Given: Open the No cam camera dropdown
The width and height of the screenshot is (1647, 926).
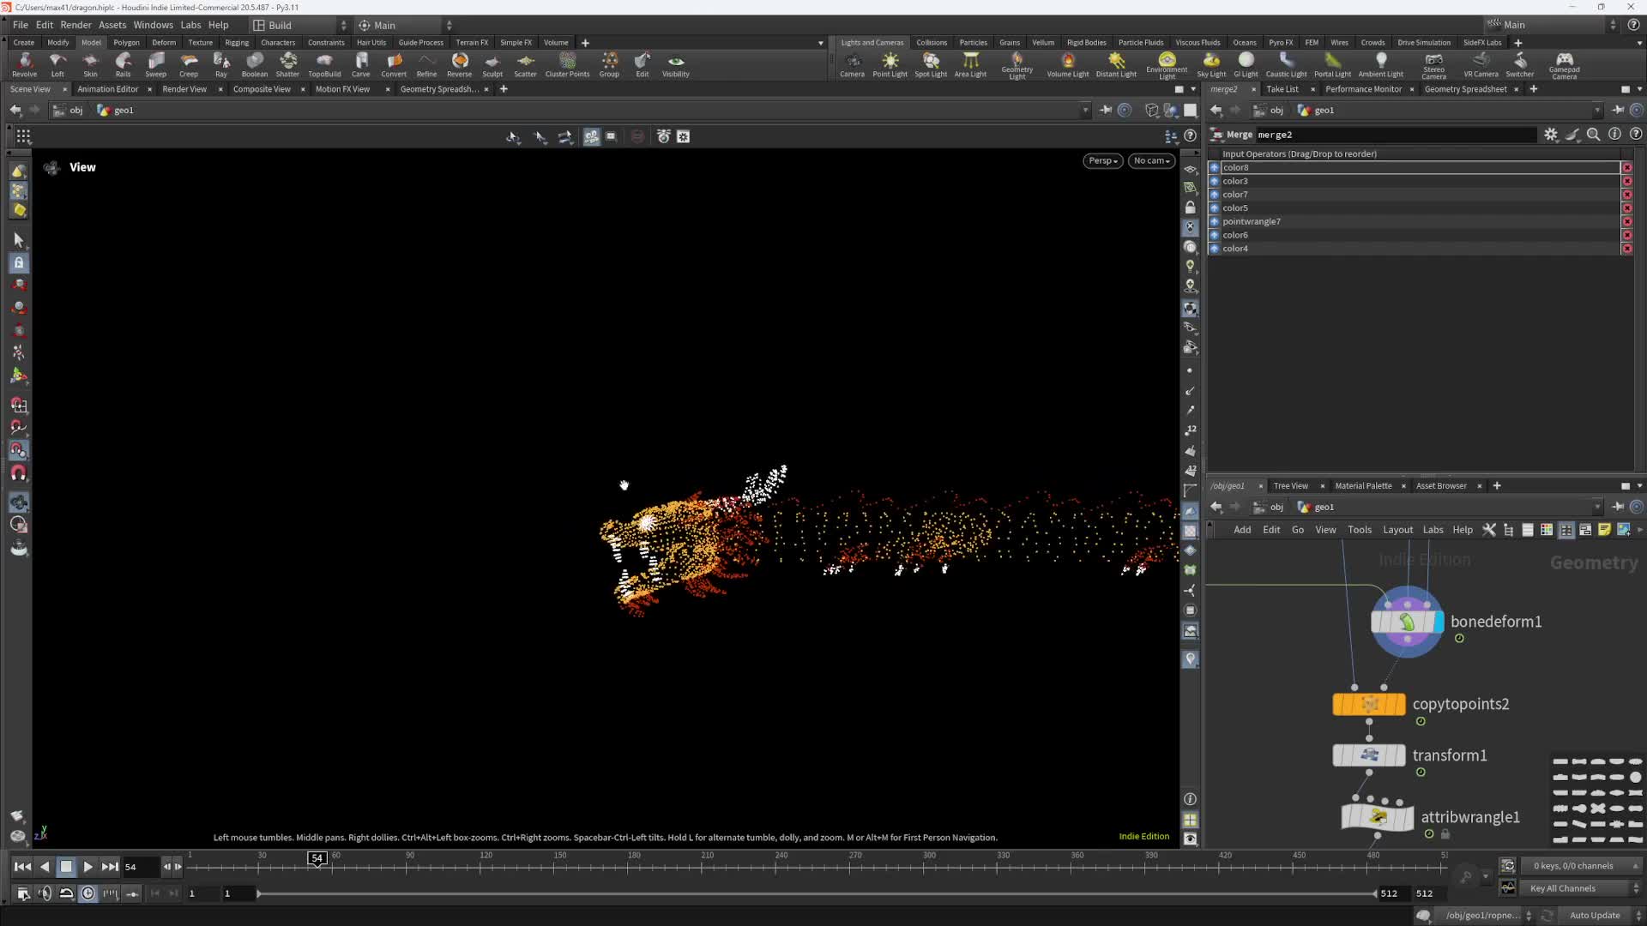Looking at the screenshot, I should (1151, 161).
